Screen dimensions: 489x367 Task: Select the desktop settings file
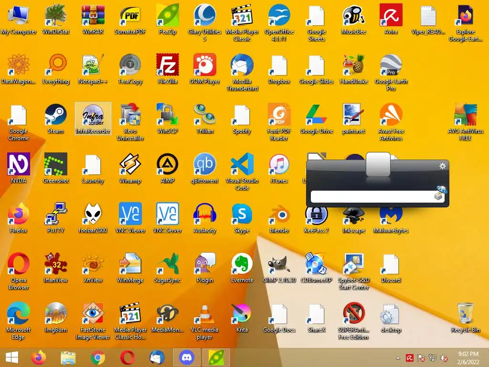pos(391,318)
